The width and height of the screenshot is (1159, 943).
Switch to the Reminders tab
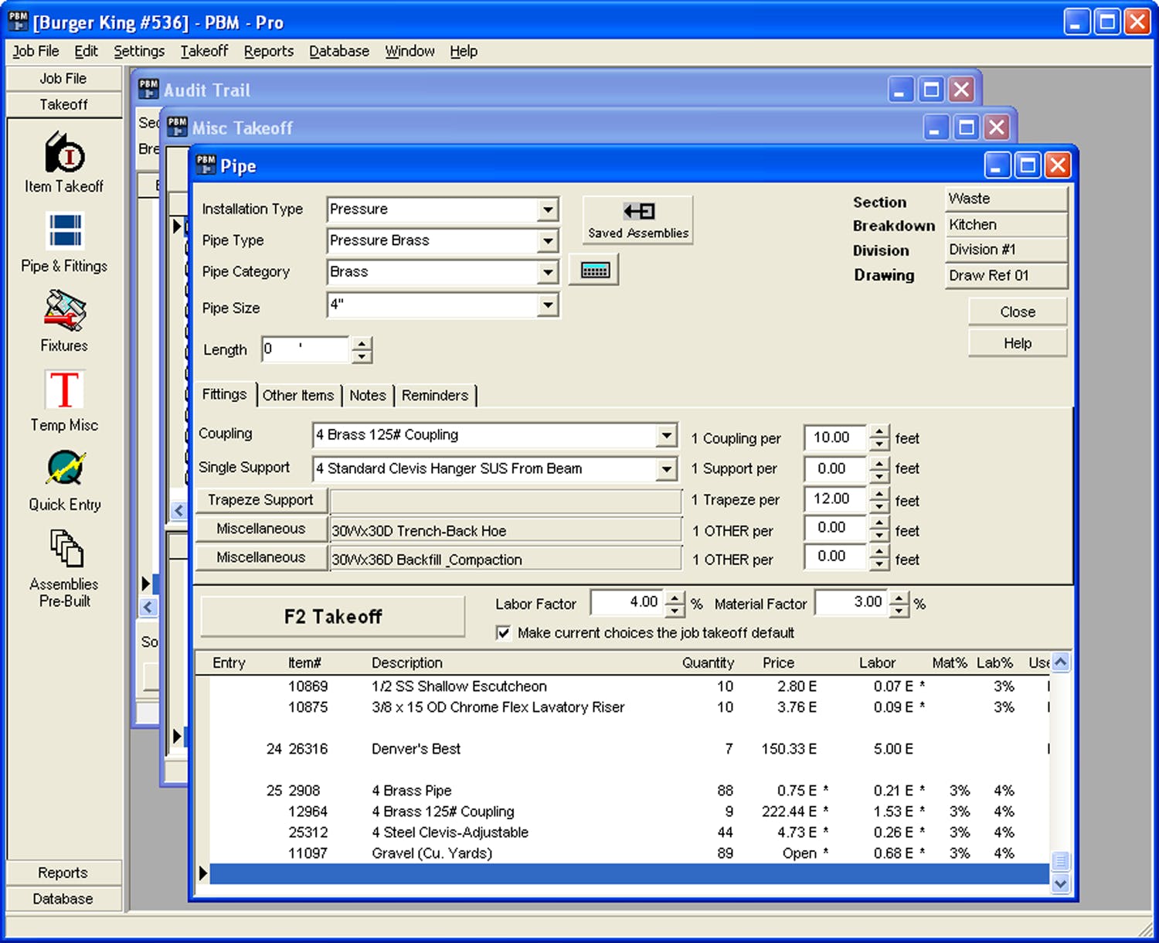(435, 395)
